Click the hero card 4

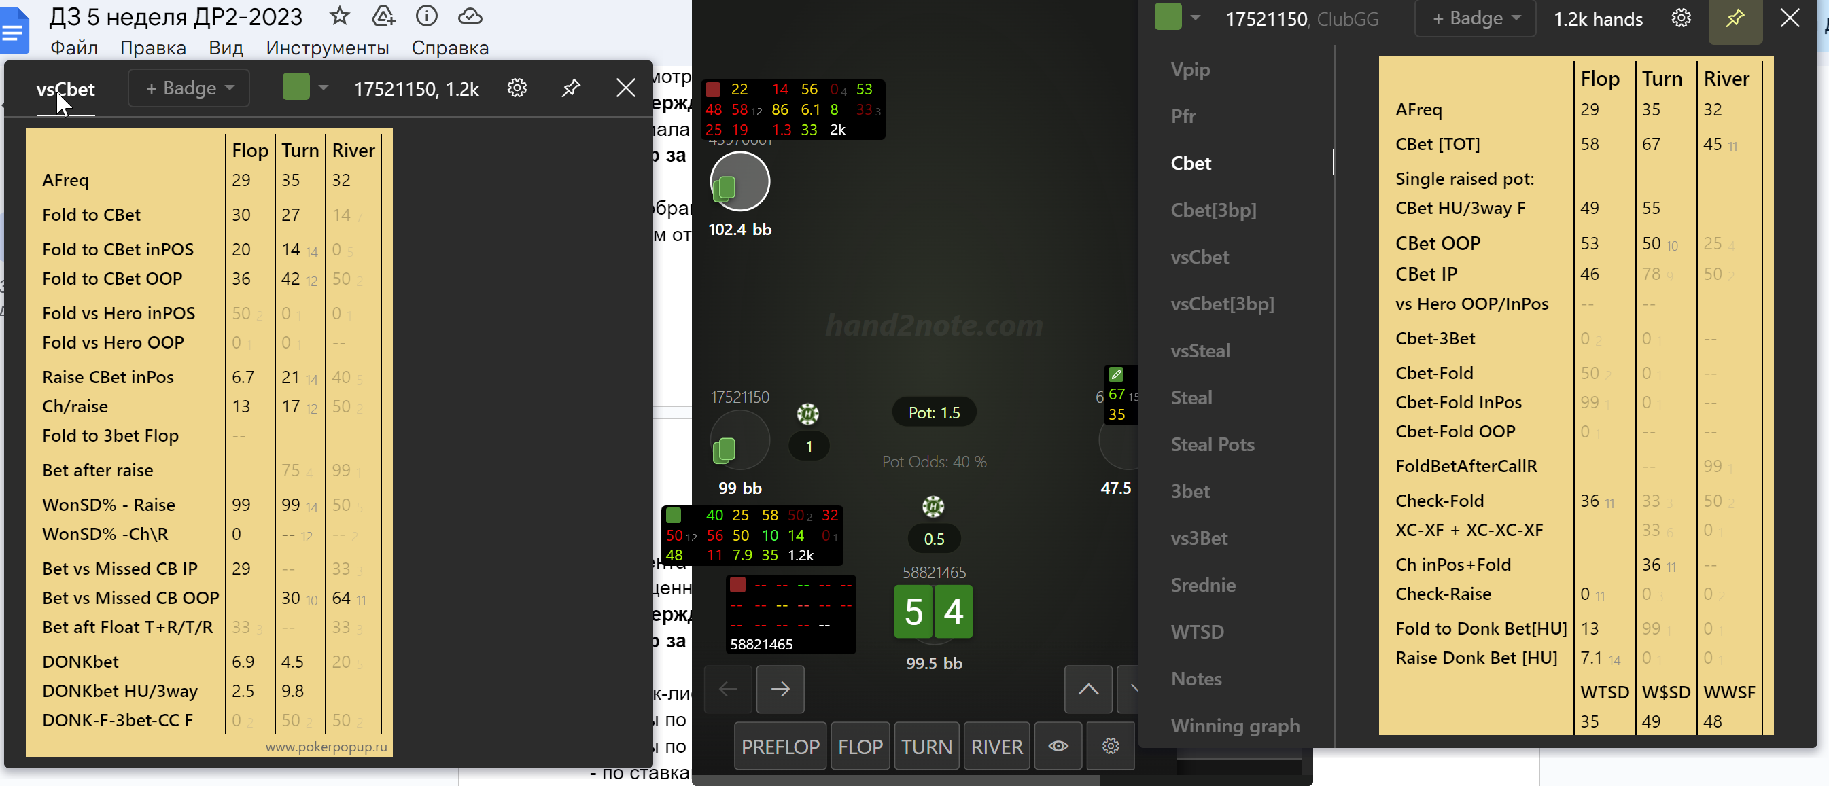tap(953, 611)
